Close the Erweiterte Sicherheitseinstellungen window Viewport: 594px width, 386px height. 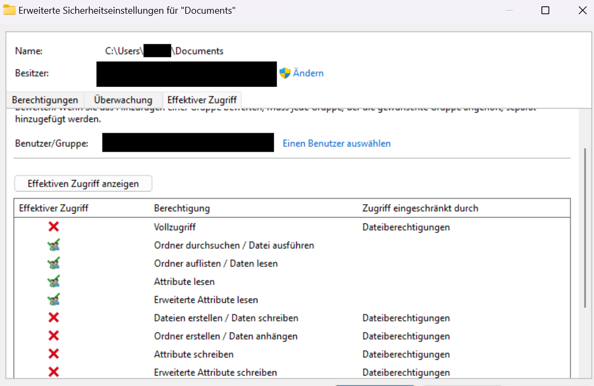point(582,10)
